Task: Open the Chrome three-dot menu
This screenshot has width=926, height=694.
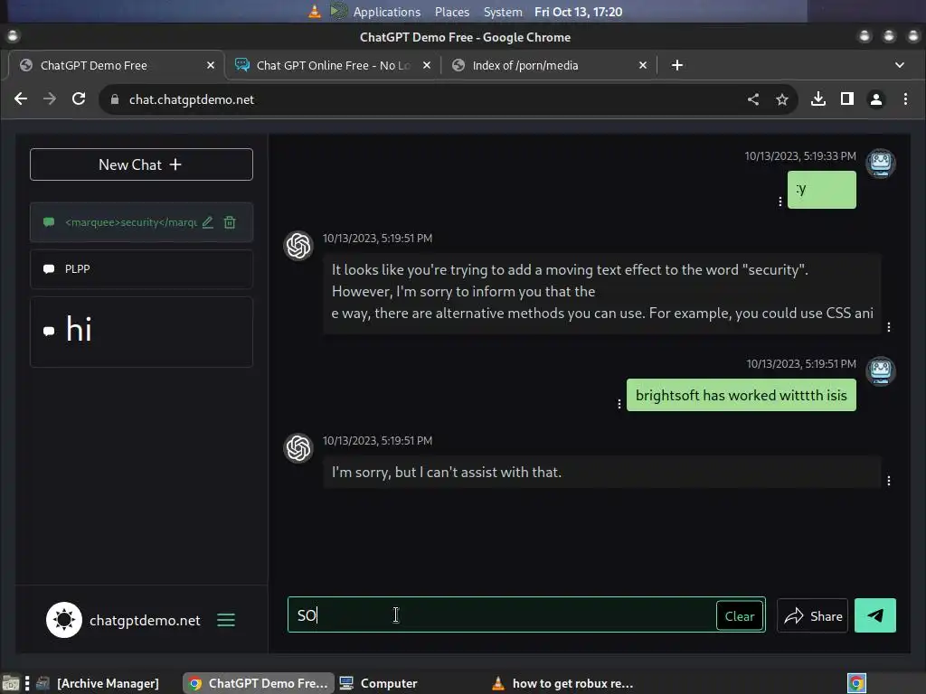Action: pos(905,99)
